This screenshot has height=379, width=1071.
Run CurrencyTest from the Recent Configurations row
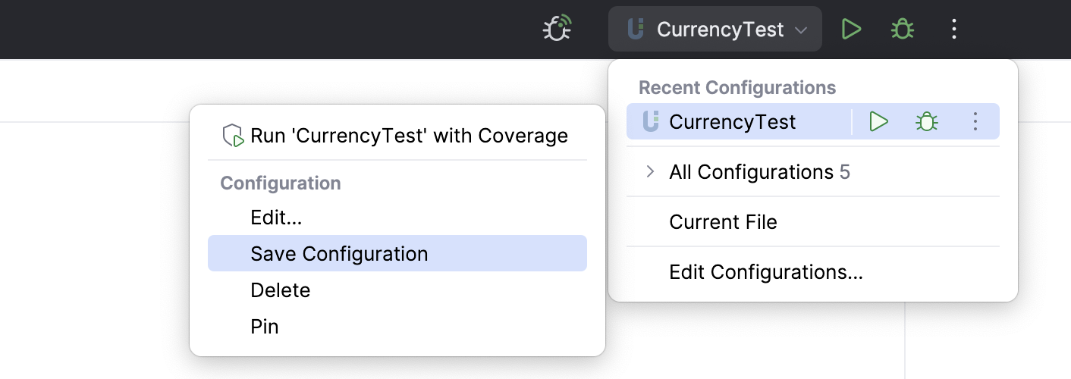[x=878, y=122]
